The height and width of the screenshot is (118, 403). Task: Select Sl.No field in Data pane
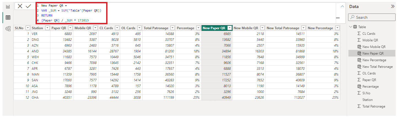(x=372, y=93)
